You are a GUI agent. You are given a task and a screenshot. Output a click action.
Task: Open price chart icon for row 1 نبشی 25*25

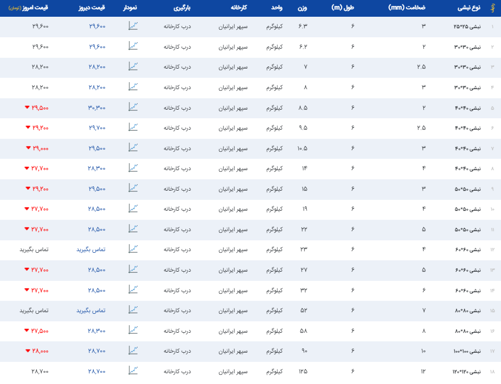coord(133,26)
